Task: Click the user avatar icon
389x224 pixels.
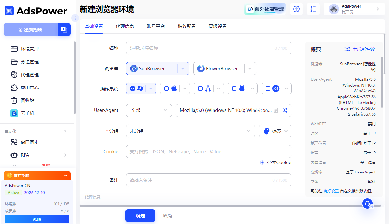Action: pyautogui.click(x=334, y=9)
